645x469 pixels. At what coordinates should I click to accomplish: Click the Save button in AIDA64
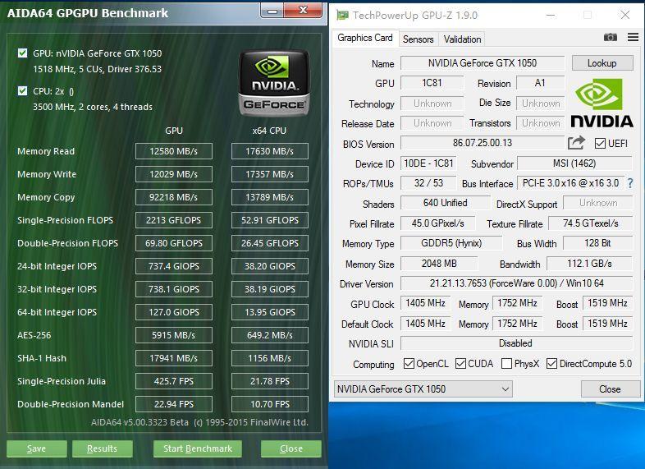(x=37, y=448)
